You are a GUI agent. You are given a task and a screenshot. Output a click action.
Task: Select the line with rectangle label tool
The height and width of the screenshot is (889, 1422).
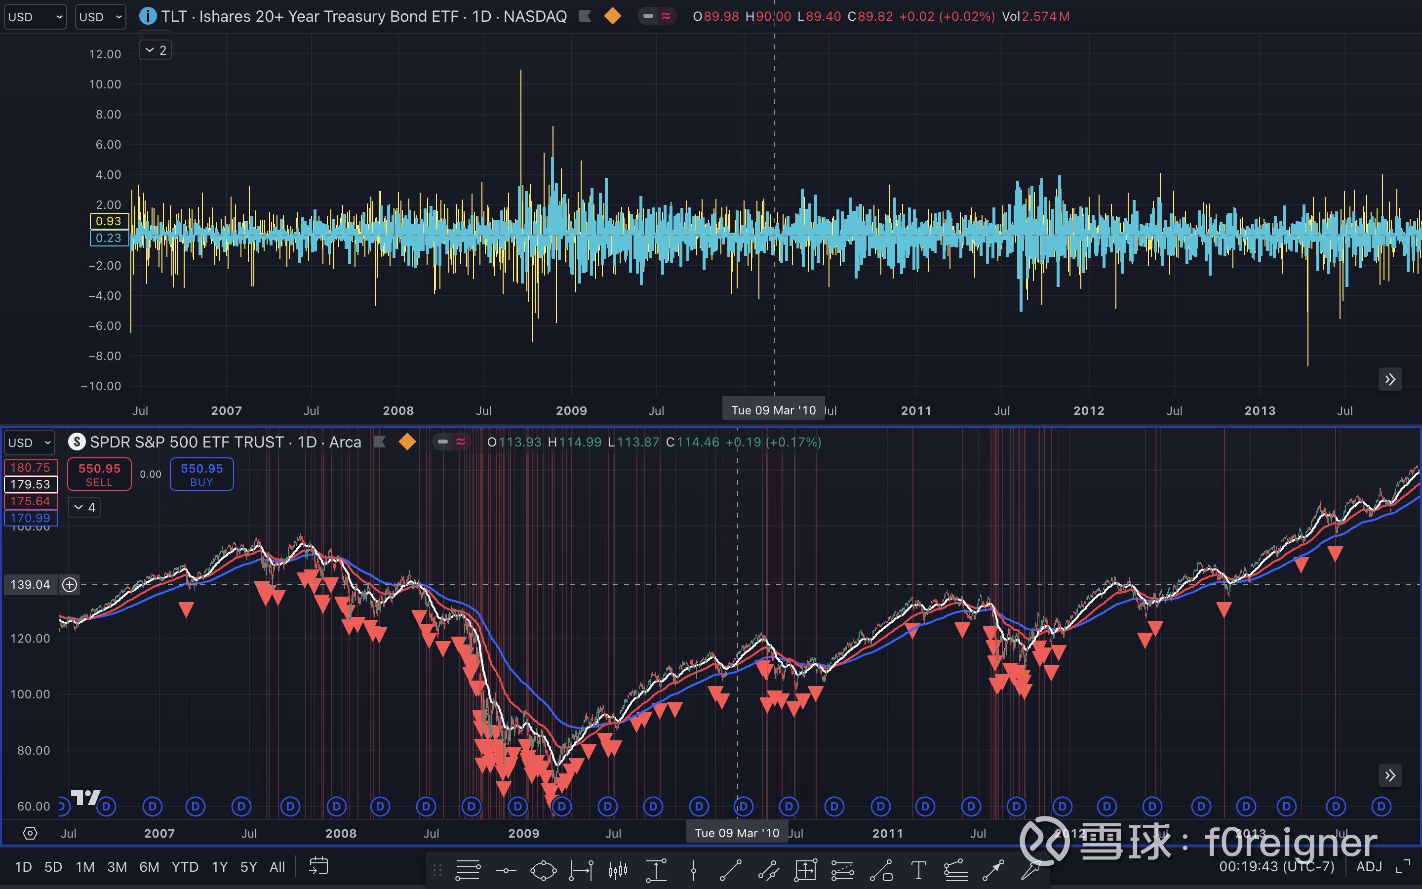pos(881,870)
